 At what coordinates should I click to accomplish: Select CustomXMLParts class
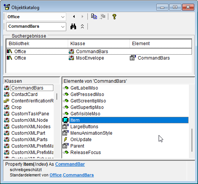pos(30,140)
